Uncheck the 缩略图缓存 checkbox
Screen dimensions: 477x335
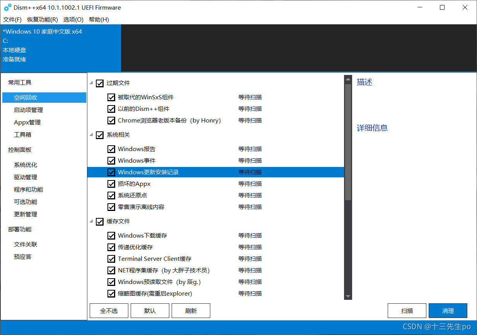(x=111, y=294)
